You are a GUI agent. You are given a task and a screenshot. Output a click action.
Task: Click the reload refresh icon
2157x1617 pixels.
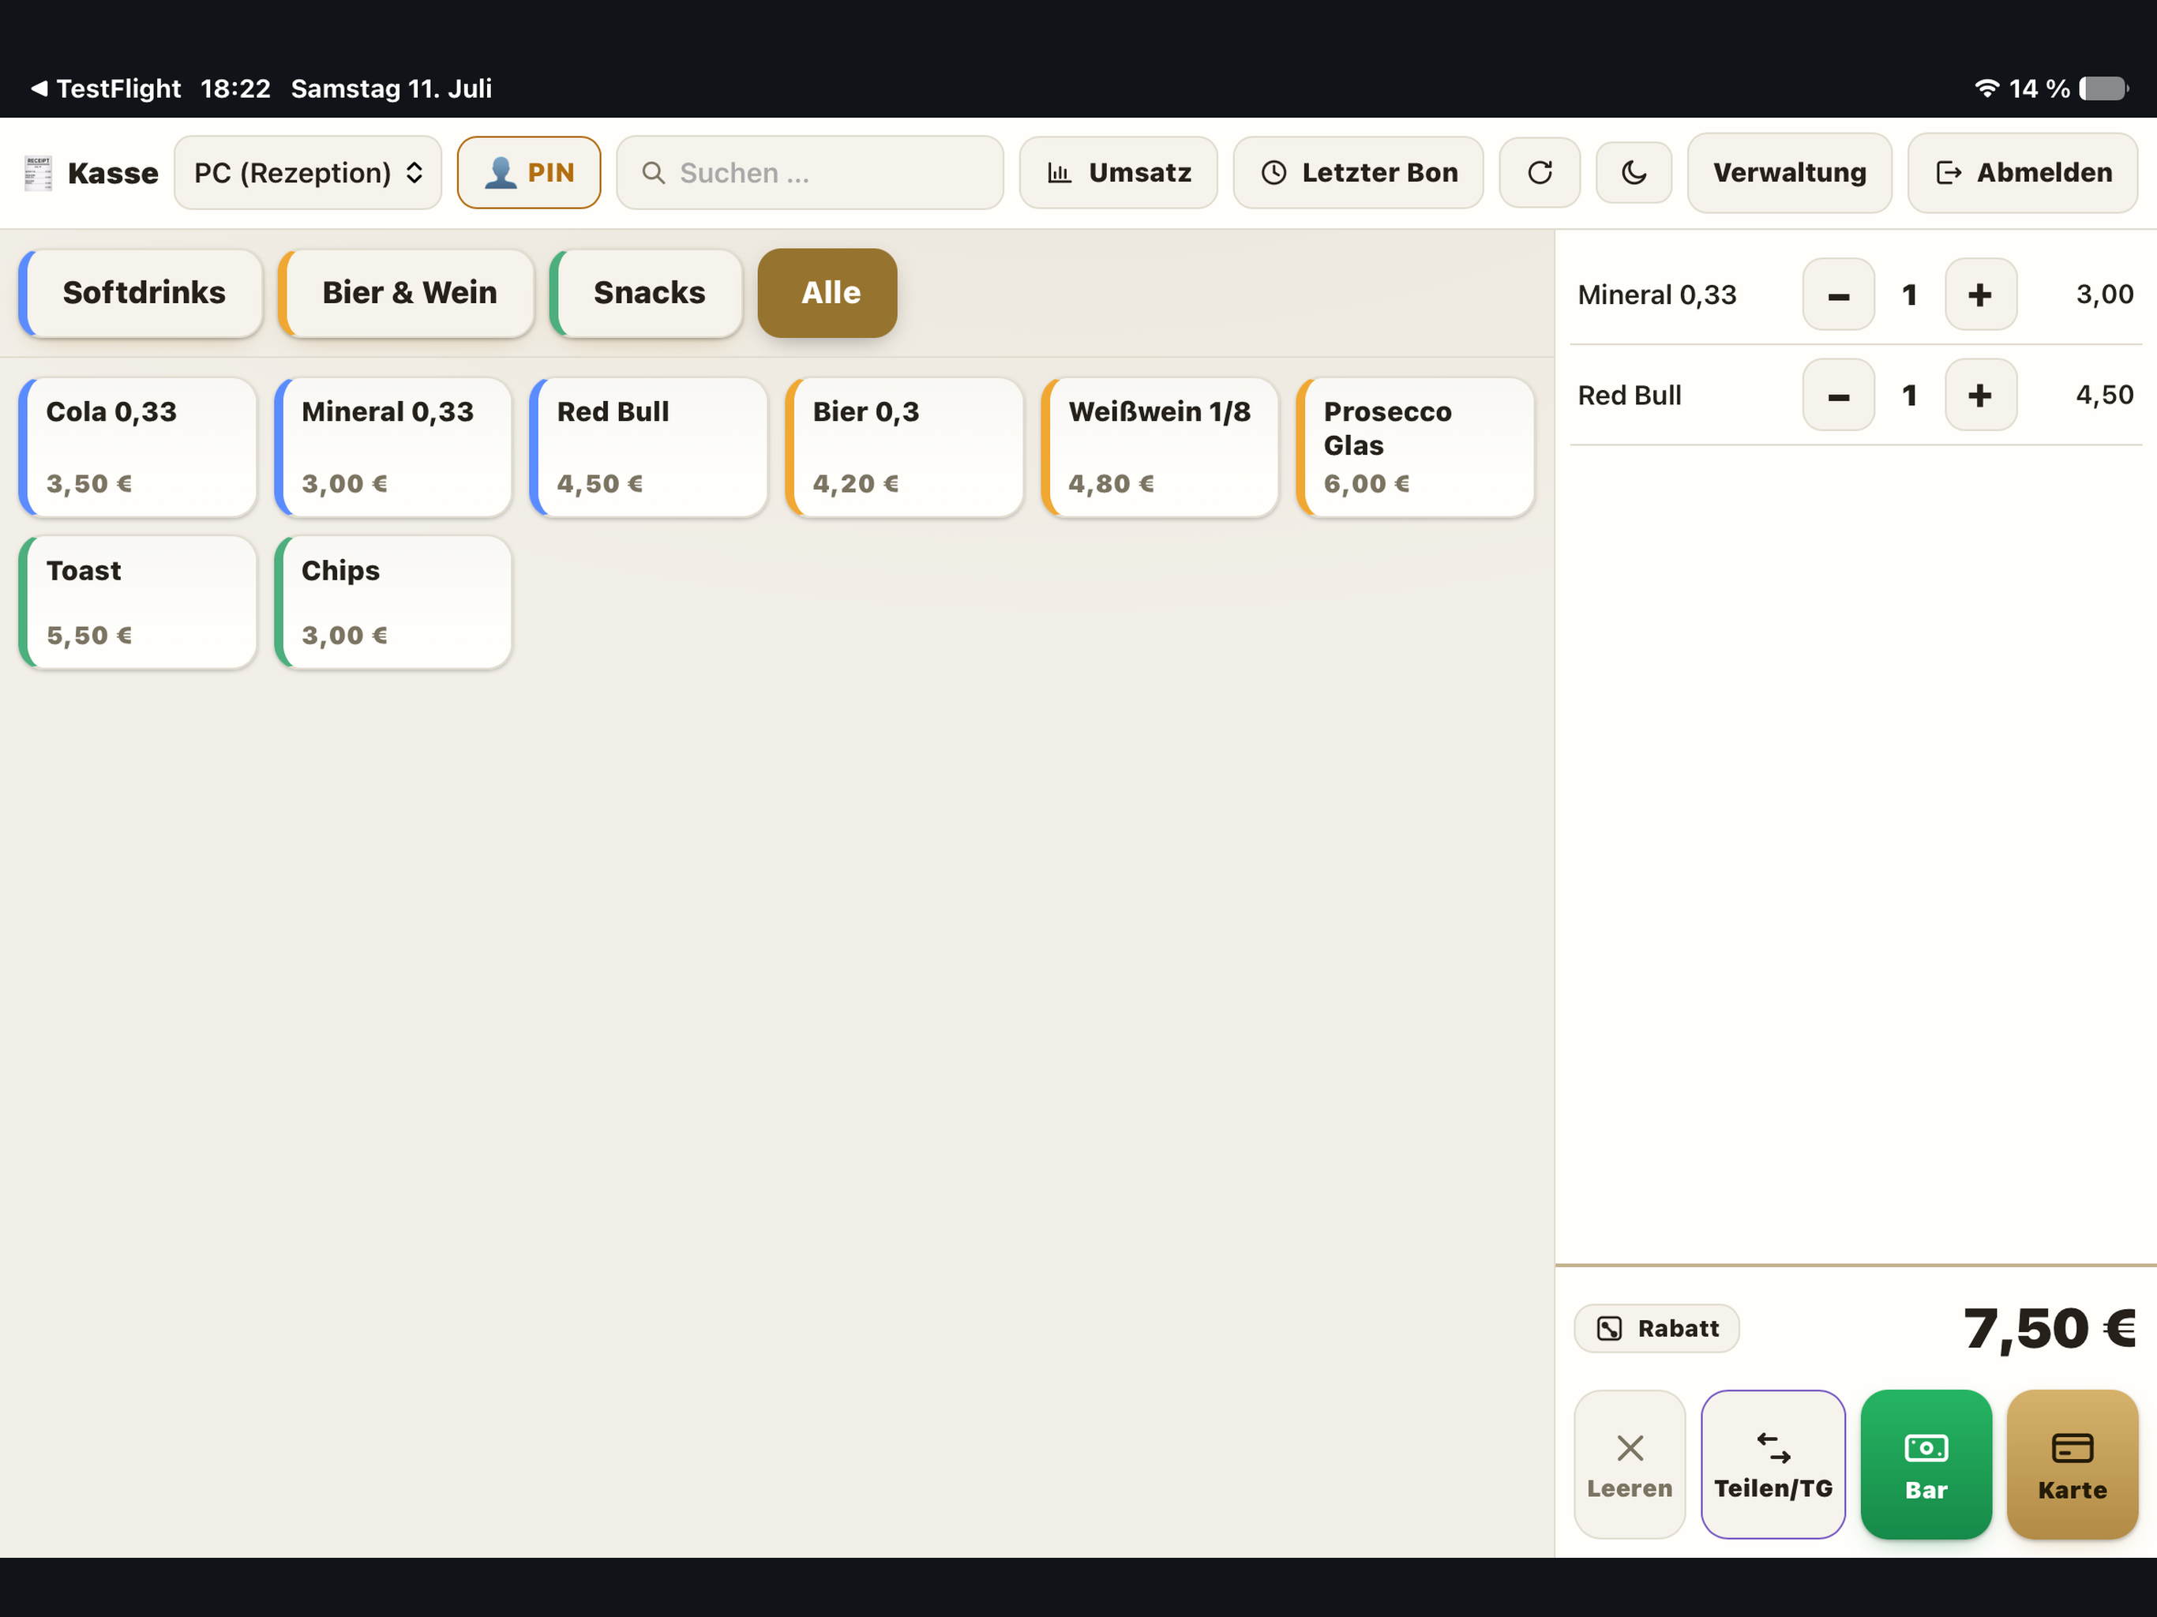[x=1539, y=173]
